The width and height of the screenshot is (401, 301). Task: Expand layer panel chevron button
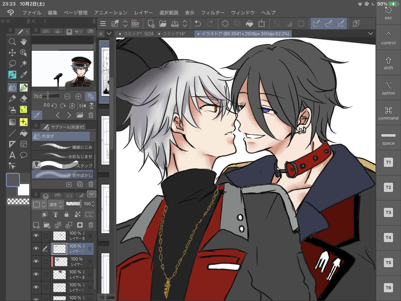[91, 194]
